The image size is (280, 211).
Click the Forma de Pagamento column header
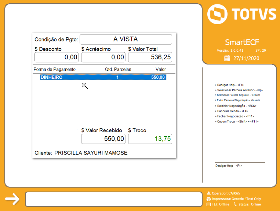pyautogui.click(x=54, y=69)
